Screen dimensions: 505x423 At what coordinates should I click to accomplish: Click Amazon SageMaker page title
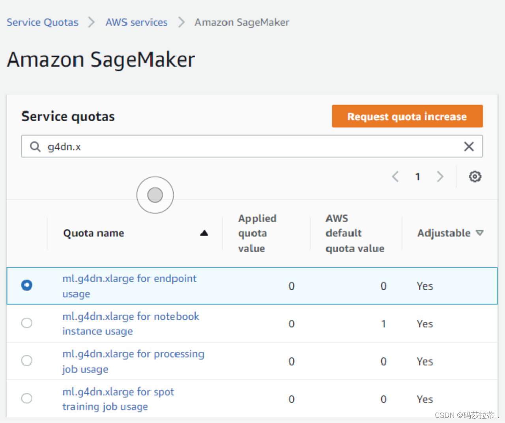tap(101, 60)
